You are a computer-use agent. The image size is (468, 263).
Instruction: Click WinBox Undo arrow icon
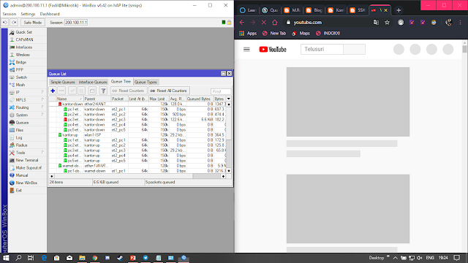(5, 23)
